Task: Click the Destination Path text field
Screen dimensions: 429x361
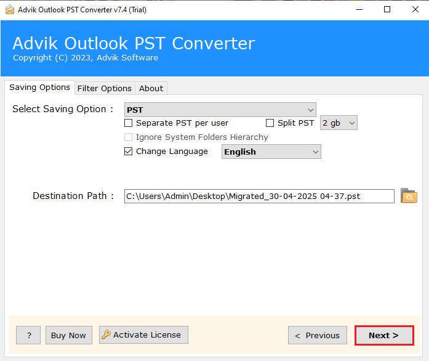Action: [x=259, y=196]
